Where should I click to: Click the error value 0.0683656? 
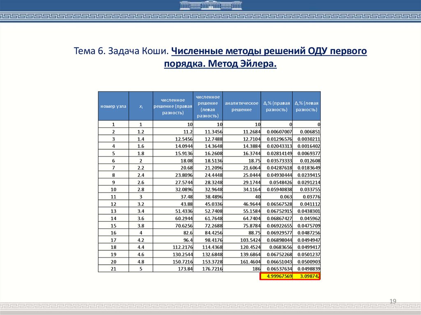[x=277, y=247]
